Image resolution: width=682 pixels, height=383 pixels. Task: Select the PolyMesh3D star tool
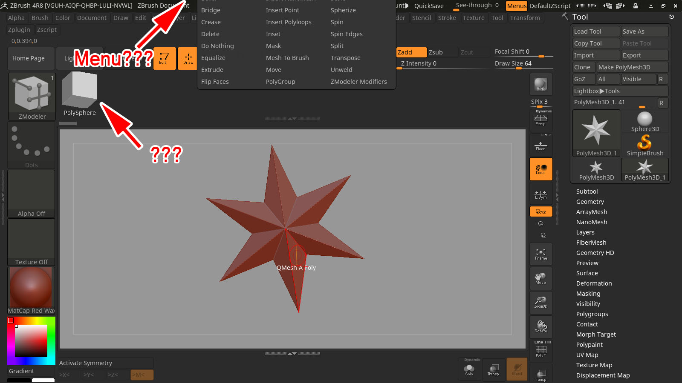[x=596, y=170]
